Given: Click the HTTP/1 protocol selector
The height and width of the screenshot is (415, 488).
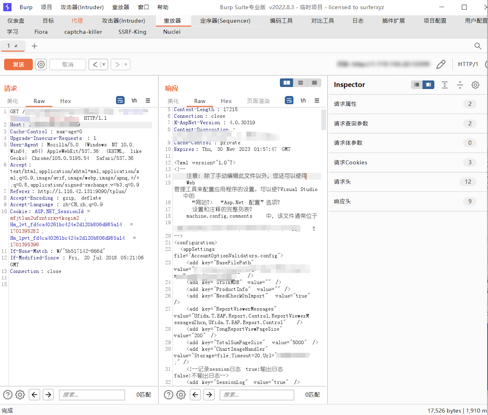Looking at the screenshot, I should [x=468, y=64].
